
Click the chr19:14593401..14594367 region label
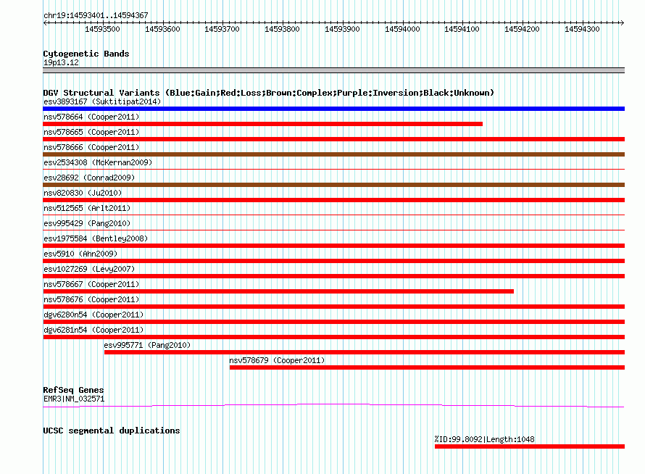tap(96, 15)
